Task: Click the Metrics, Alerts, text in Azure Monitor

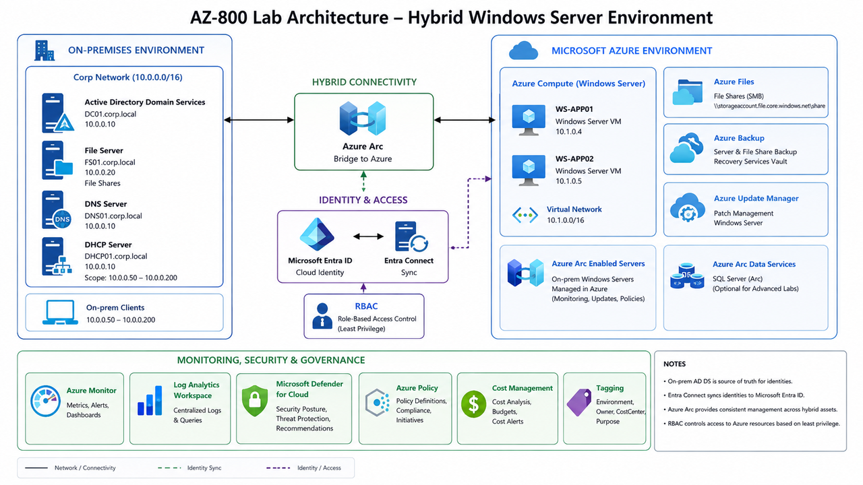Action: click(x=88, y=406)
